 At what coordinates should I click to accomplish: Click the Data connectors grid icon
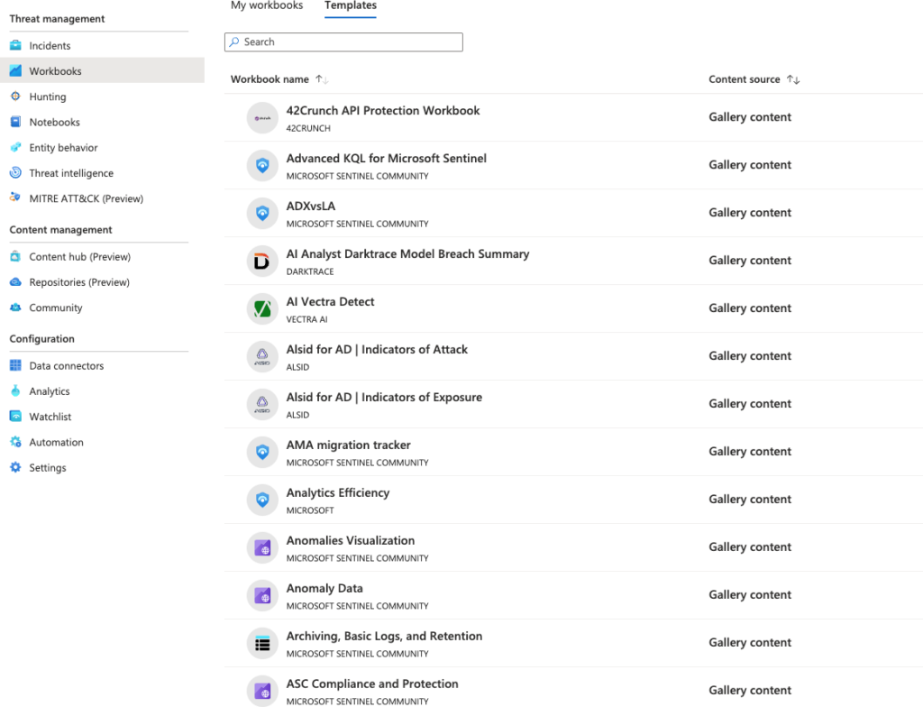tap(16, 365)
